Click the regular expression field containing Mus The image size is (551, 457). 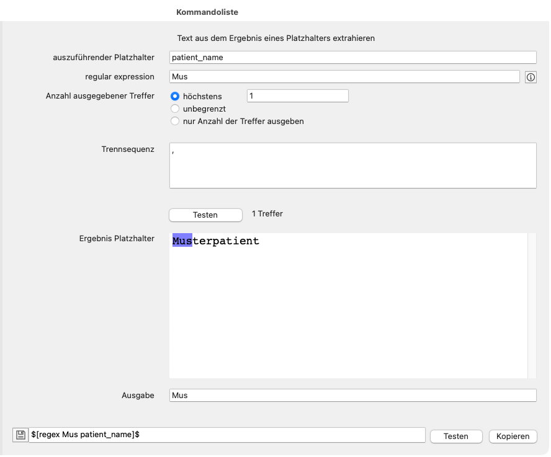point(344,76)
